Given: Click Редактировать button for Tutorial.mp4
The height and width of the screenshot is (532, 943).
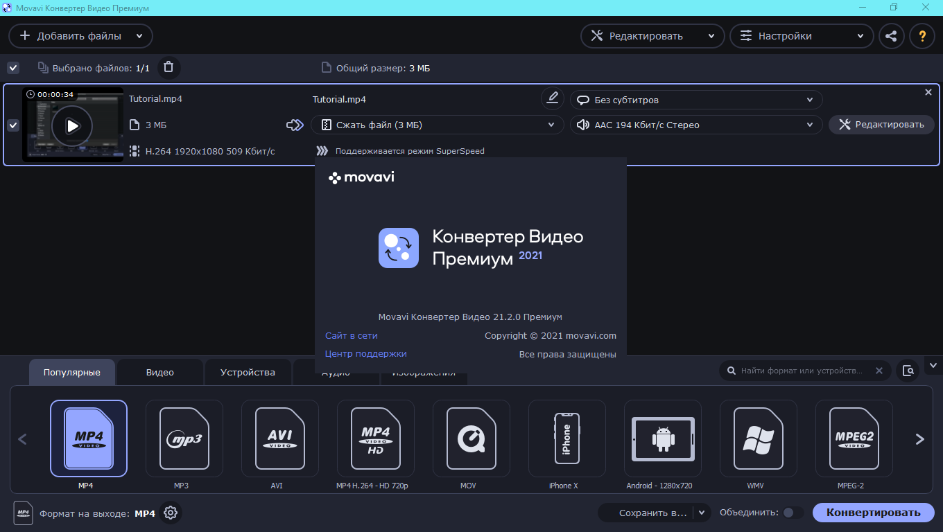Looking at the screenshot, I should (x=881, y=125).
